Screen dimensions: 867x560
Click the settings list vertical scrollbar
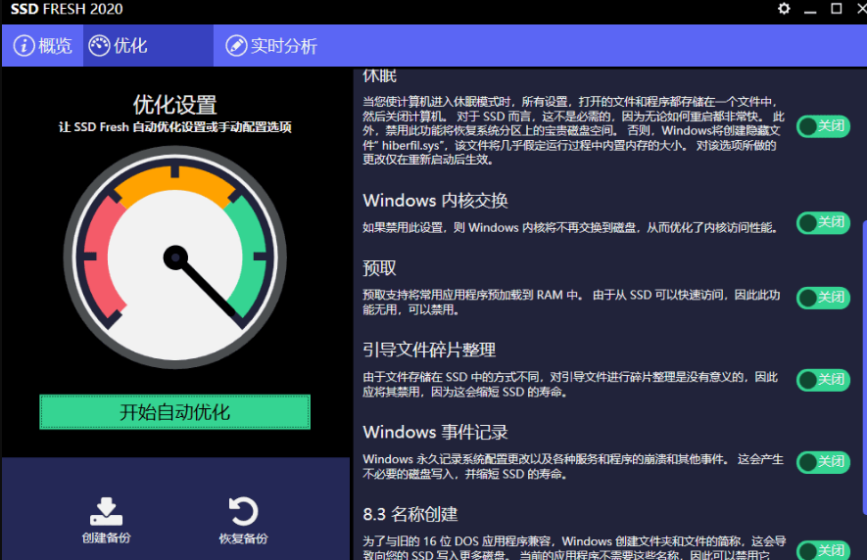coord(864,367)
